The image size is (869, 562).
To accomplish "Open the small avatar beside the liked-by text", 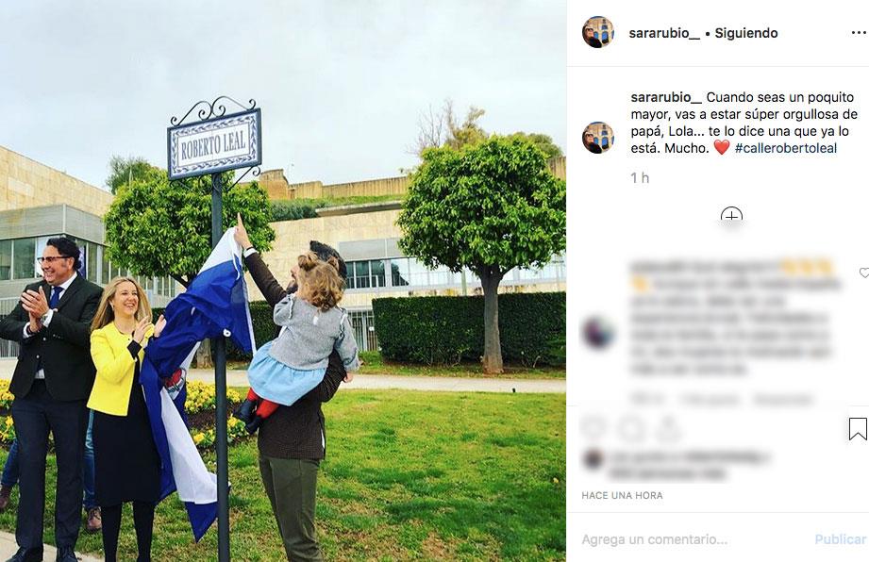I will [593, 459].
